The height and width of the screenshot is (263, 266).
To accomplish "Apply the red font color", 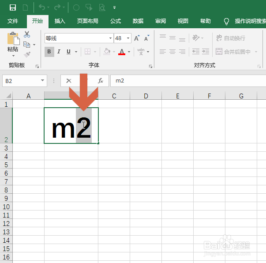I will 122,52.
